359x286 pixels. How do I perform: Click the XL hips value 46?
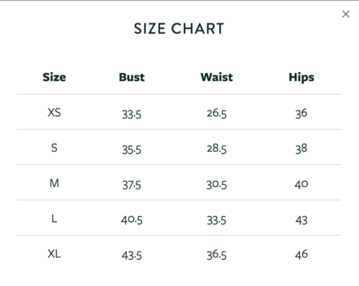point(301,254)
